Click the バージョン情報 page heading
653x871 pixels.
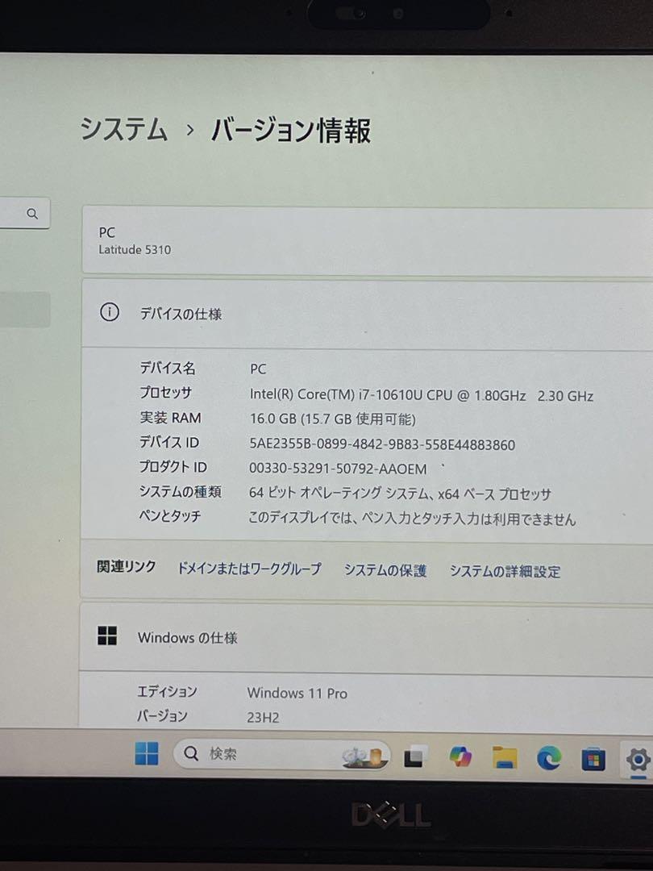[290, 131]
